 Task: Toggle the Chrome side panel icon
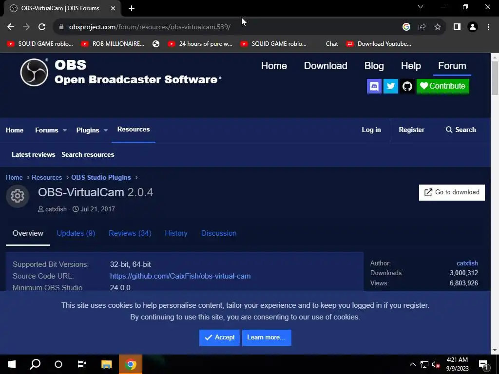tap(457, 27)
